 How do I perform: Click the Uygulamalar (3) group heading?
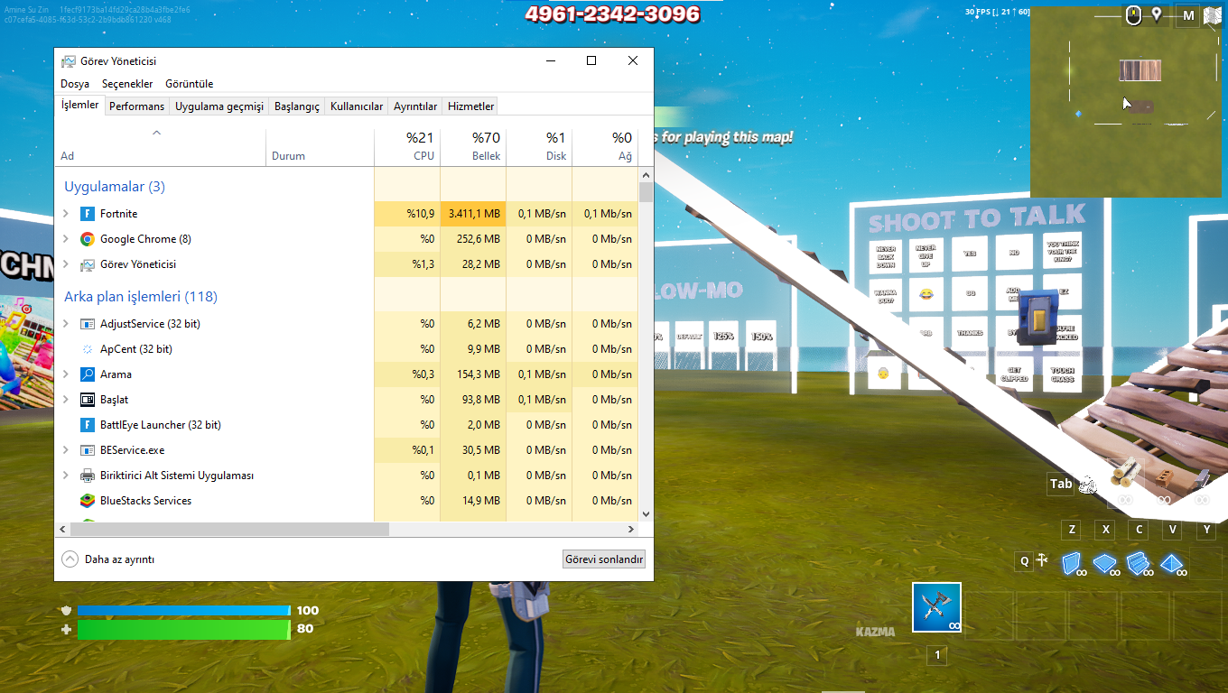(x=115, y=187)
